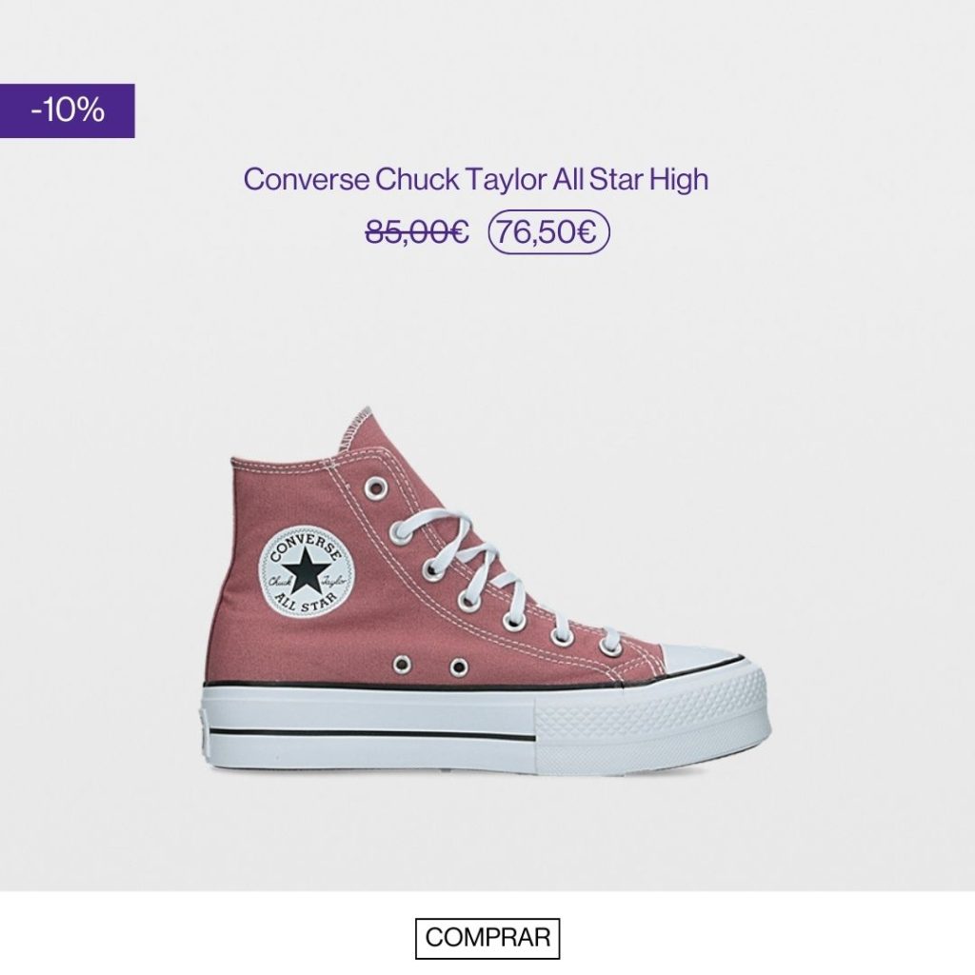975x975 pixels.
Task: Select the purple -10% discount badge
Action: [x=68, y=110]
